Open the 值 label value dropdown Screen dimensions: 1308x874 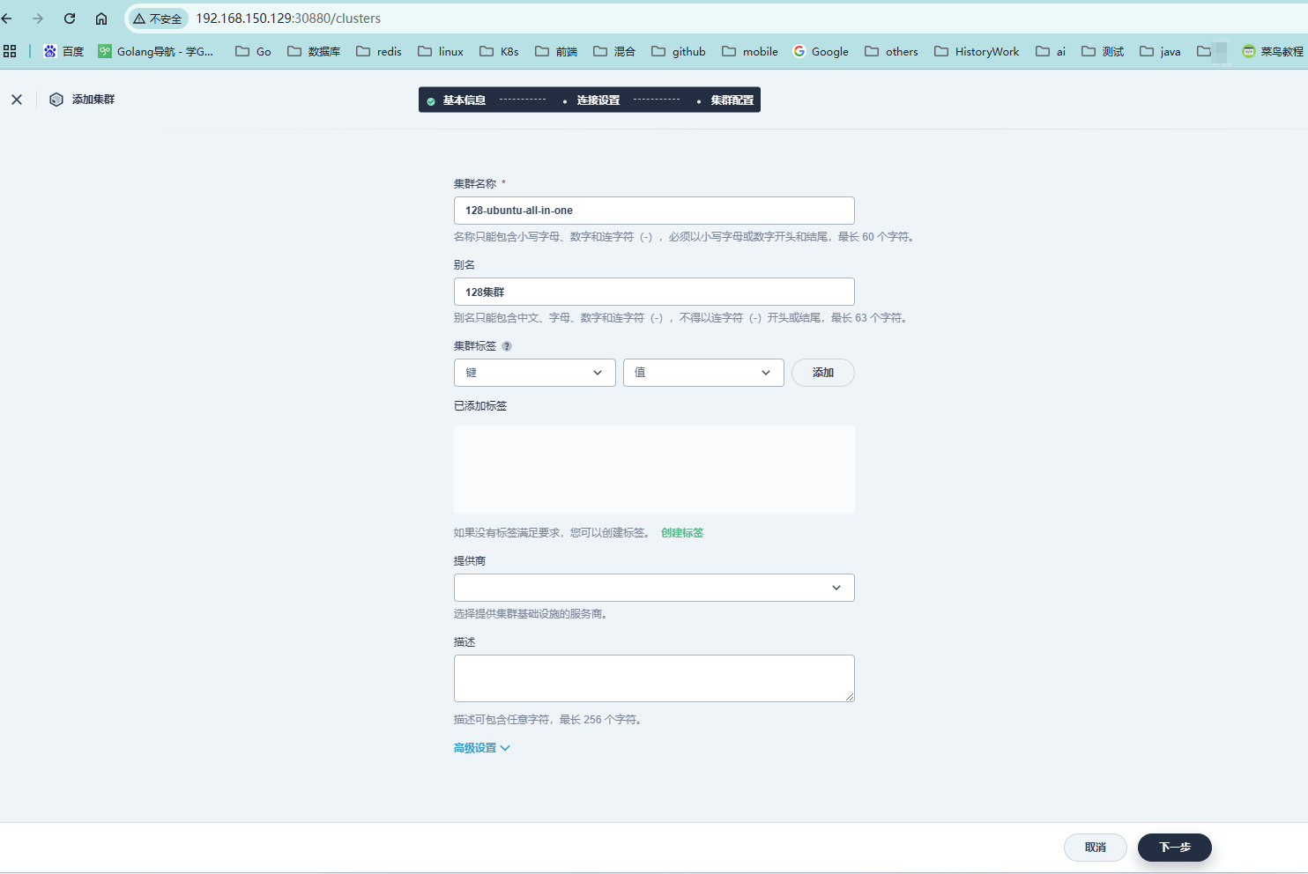click(703, 373)
